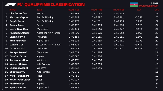
Task: Click the QUALIFYING CLASSIFICATION title
Action: pyautogui.click(x=54, y=5)
